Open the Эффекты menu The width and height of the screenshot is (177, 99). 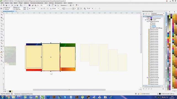click(27, 3)
